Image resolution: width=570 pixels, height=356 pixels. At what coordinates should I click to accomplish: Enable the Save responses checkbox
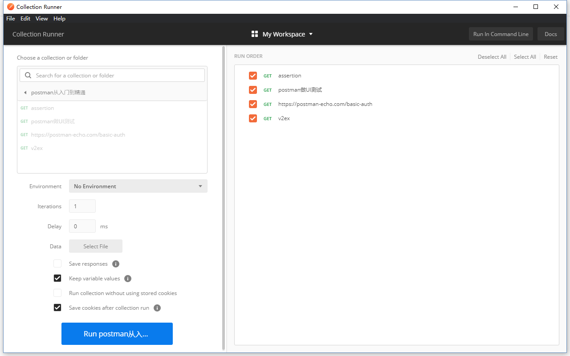[57, 263]
